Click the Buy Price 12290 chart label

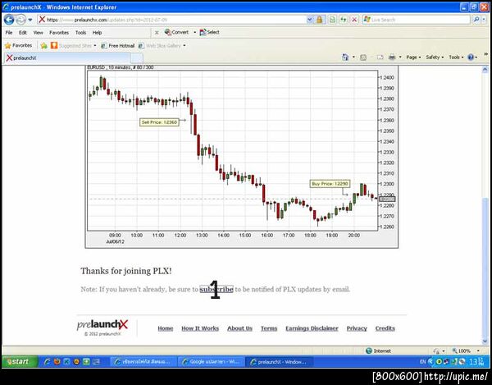pyautogui.click(x=330, y=184)
